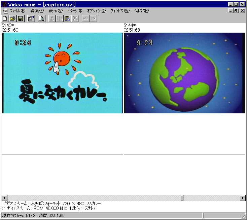Save the video with the floppy icon

point(20,18)
